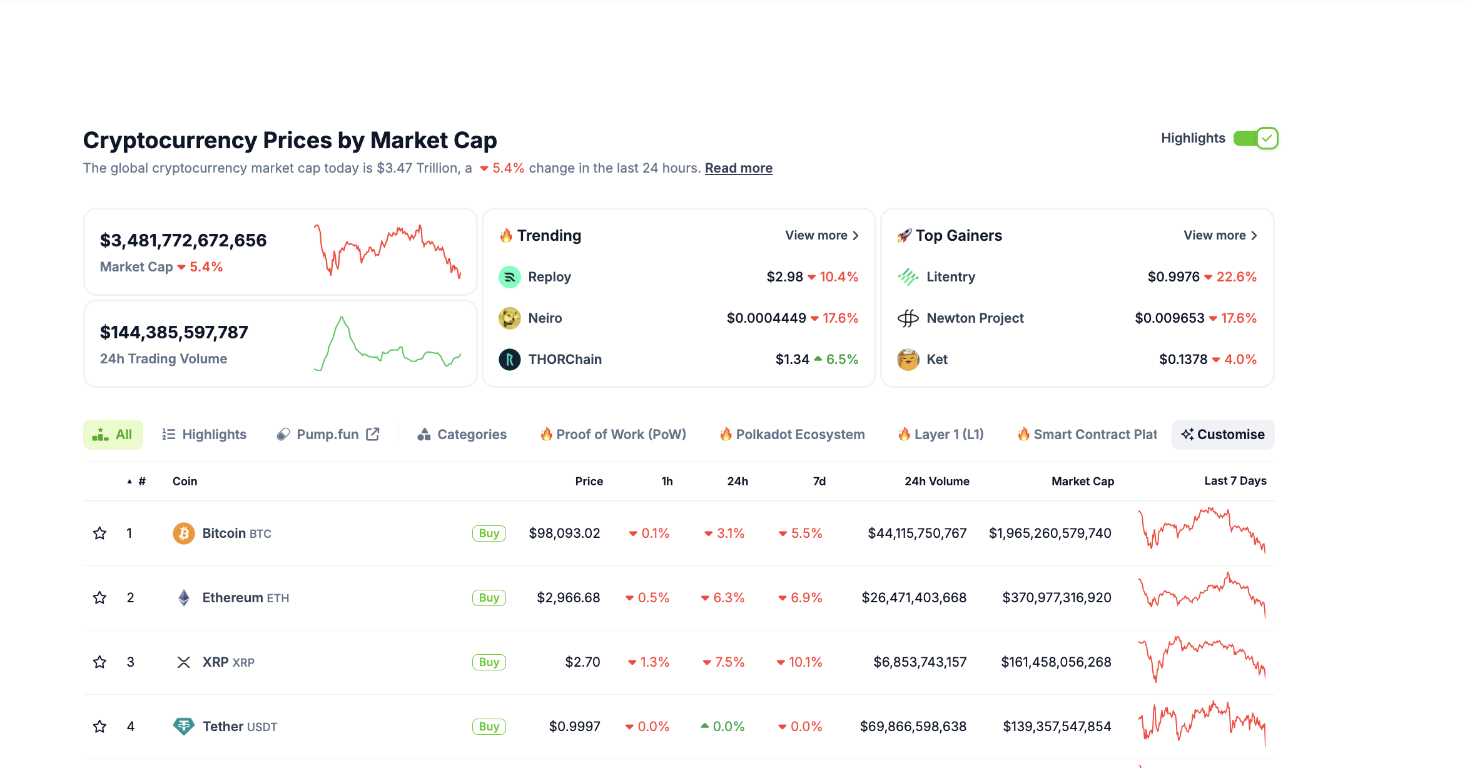Click the Ethereum diamond logo icon
1465x768 pixels.
click(183, 598)
